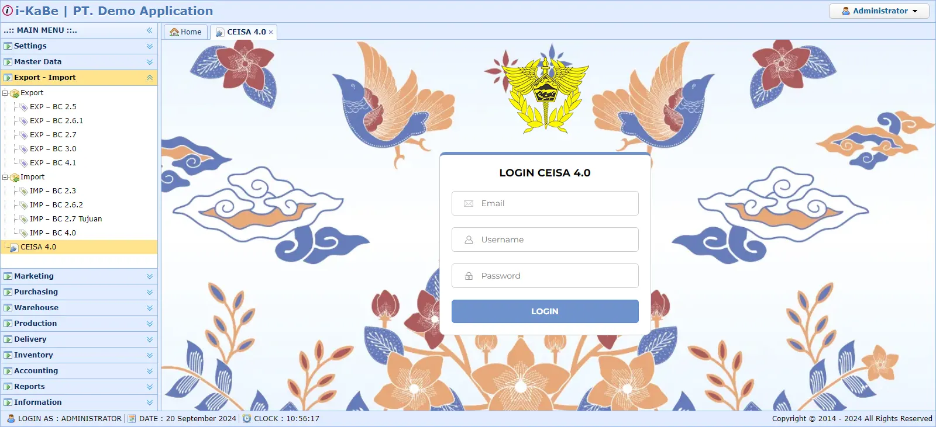Click the Administrator user avatar icon
Screen dimensions: 936x427
[x=846, y=11]
